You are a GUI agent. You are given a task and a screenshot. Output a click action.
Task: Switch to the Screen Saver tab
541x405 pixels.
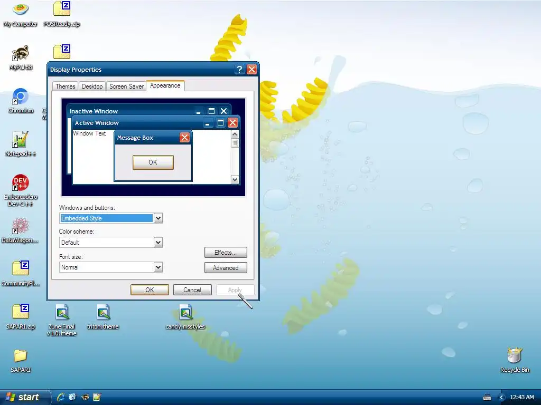pyautogui.click(x=126, y=86)
